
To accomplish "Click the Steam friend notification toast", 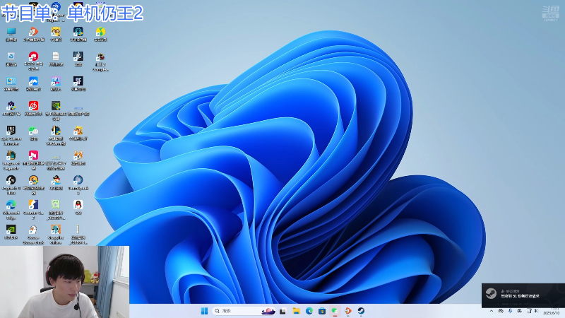I will pyautogui.click(x=523, y=295).
